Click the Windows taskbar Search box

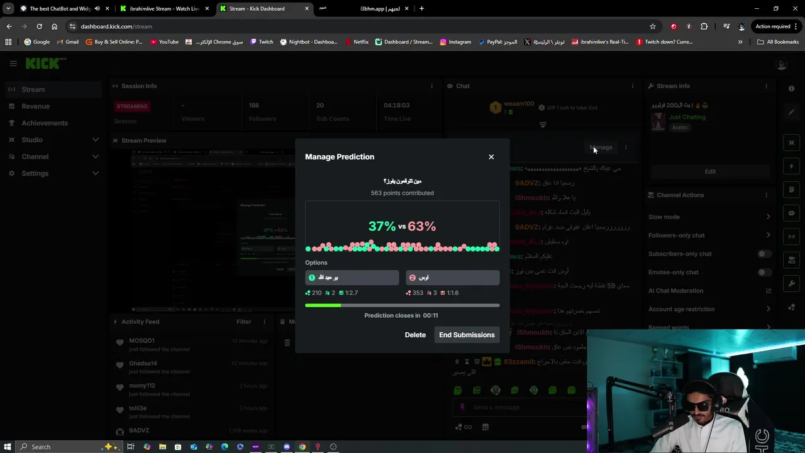(68, 447)
